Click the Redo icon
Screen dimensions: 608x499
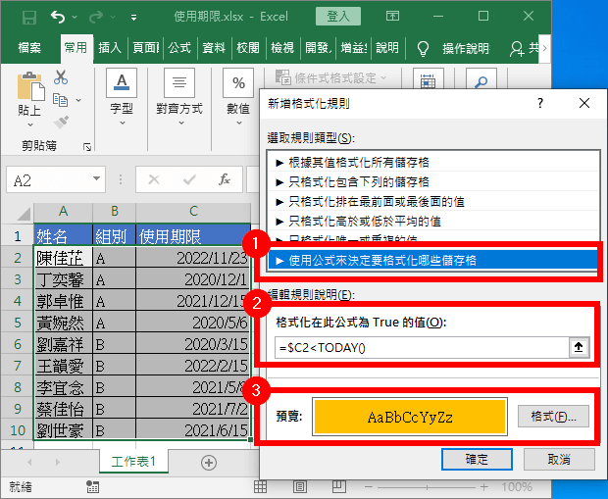[96, 17]
